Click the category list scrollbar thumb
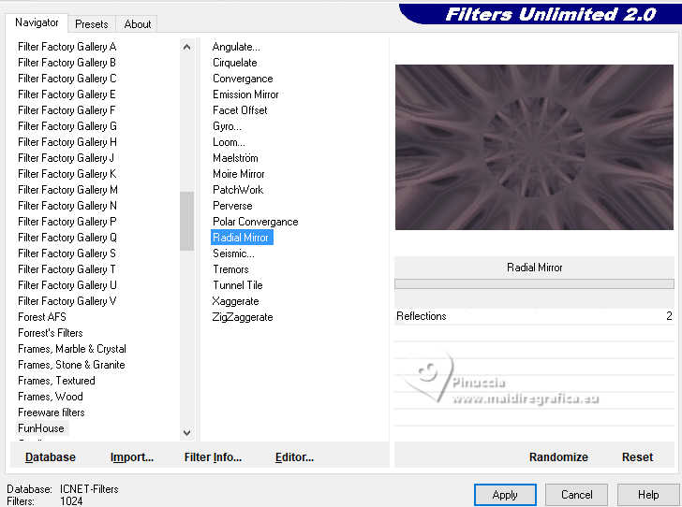The image size is (682, 507). tap(187, 221)
